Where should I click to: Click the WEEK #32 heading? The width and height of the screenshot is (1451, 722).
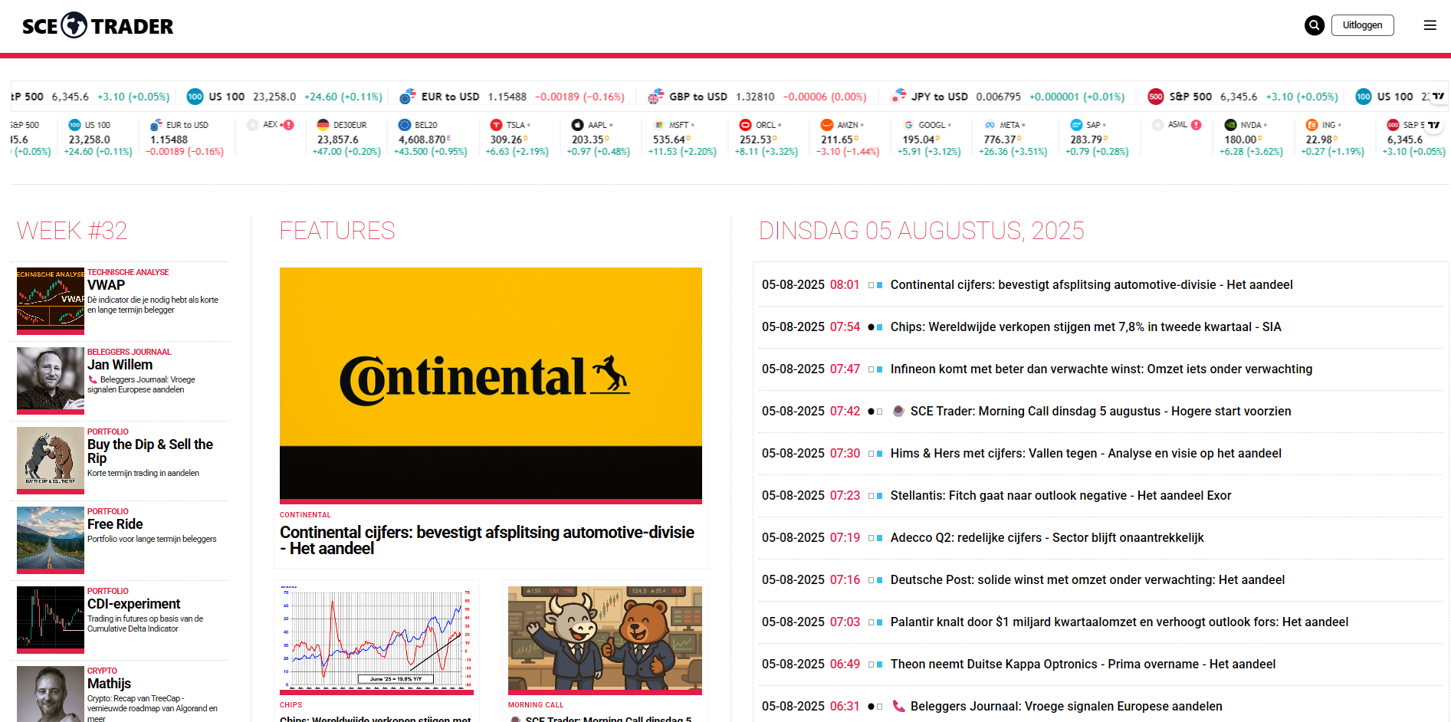tap(72, 231)
